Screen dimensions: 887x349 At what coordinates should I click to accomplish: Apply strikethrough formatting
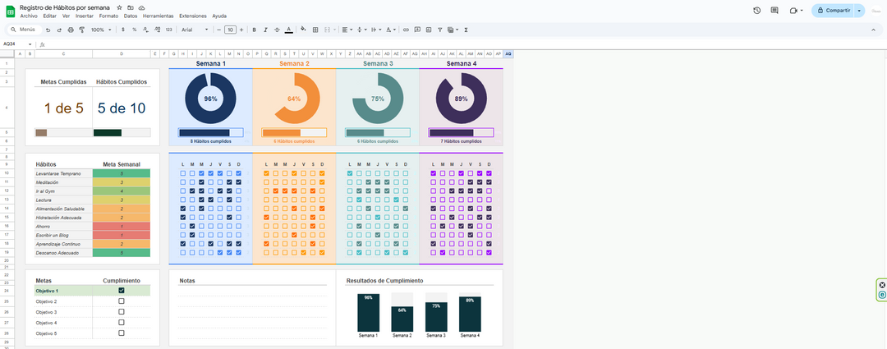(x=277, y=30)
